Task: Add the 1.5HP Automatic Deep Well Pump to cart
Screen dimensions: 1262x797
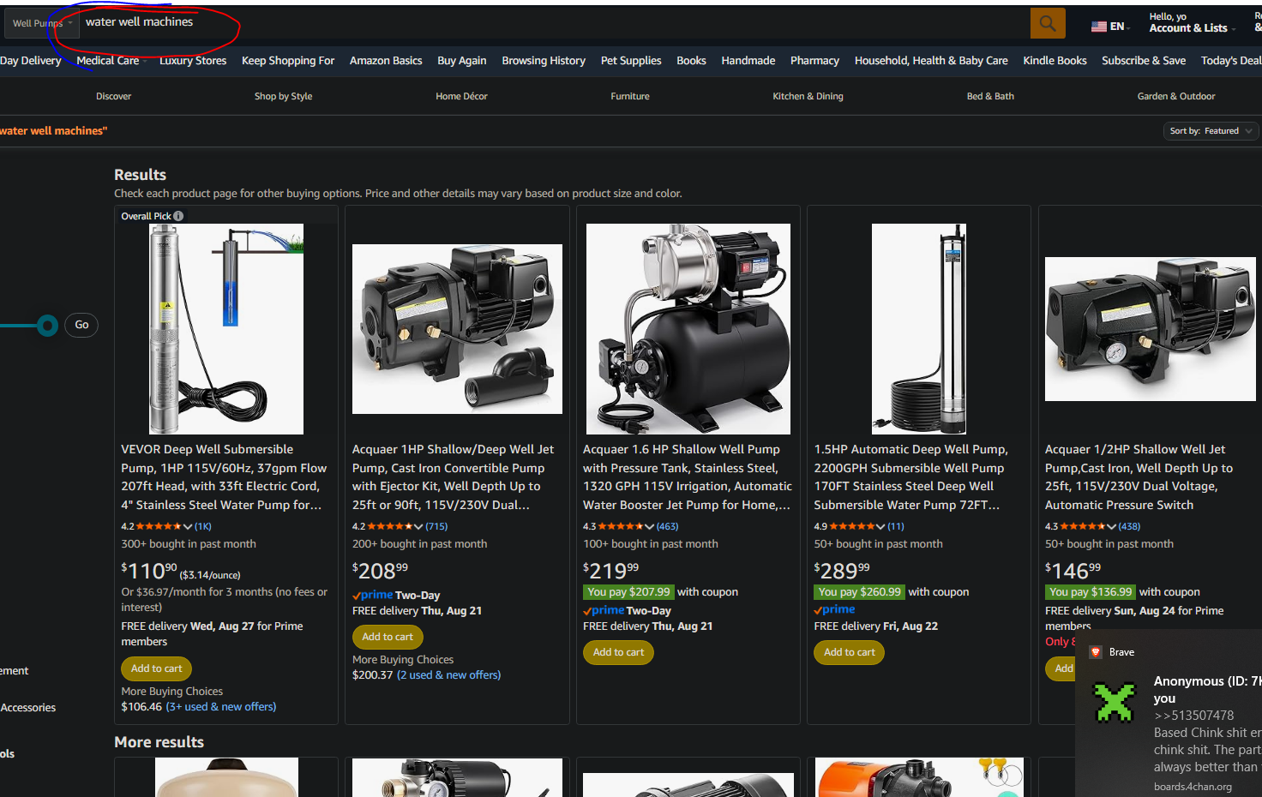Action: (x=850, y=652)
